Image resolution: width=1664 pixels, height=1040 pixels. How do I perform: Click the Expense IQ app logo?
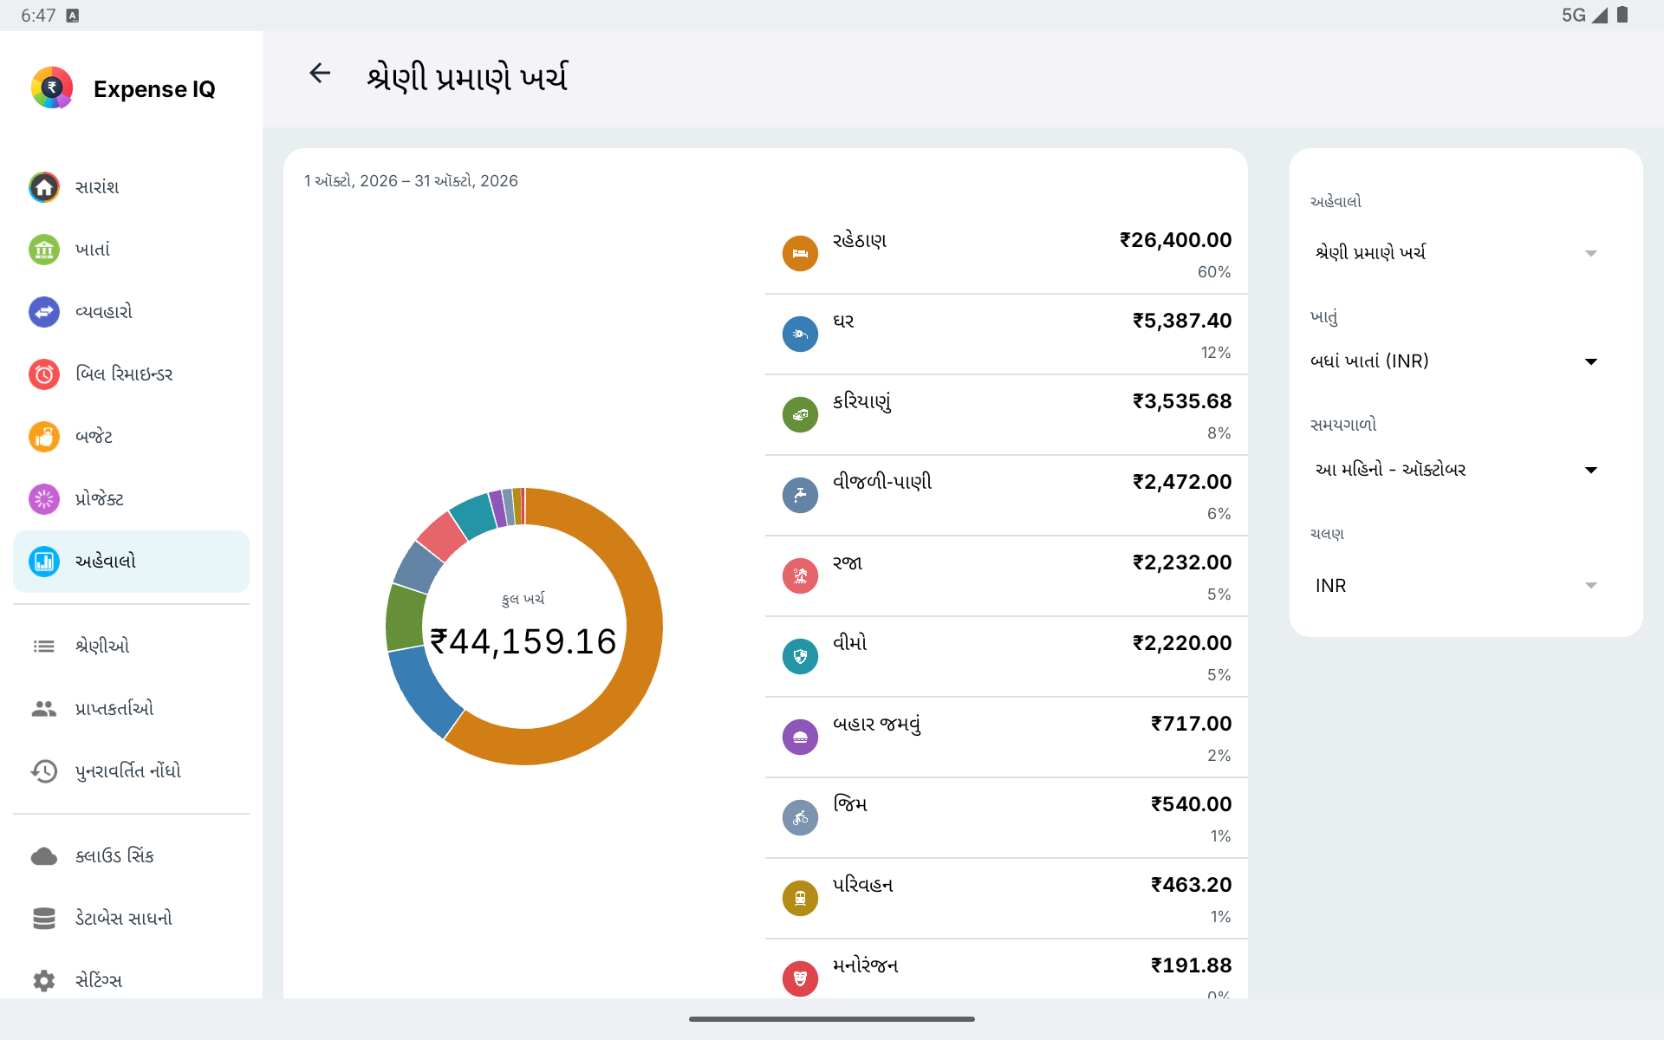click(x=52, y=88)
